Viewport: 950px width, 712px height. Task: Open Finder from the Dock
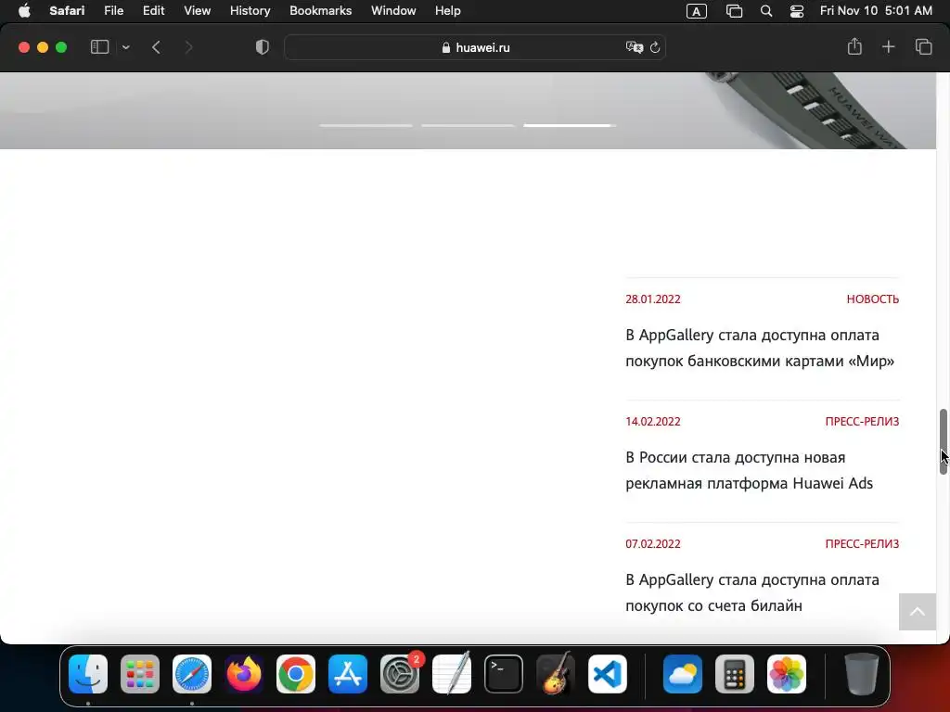click(x=88, y=674)
